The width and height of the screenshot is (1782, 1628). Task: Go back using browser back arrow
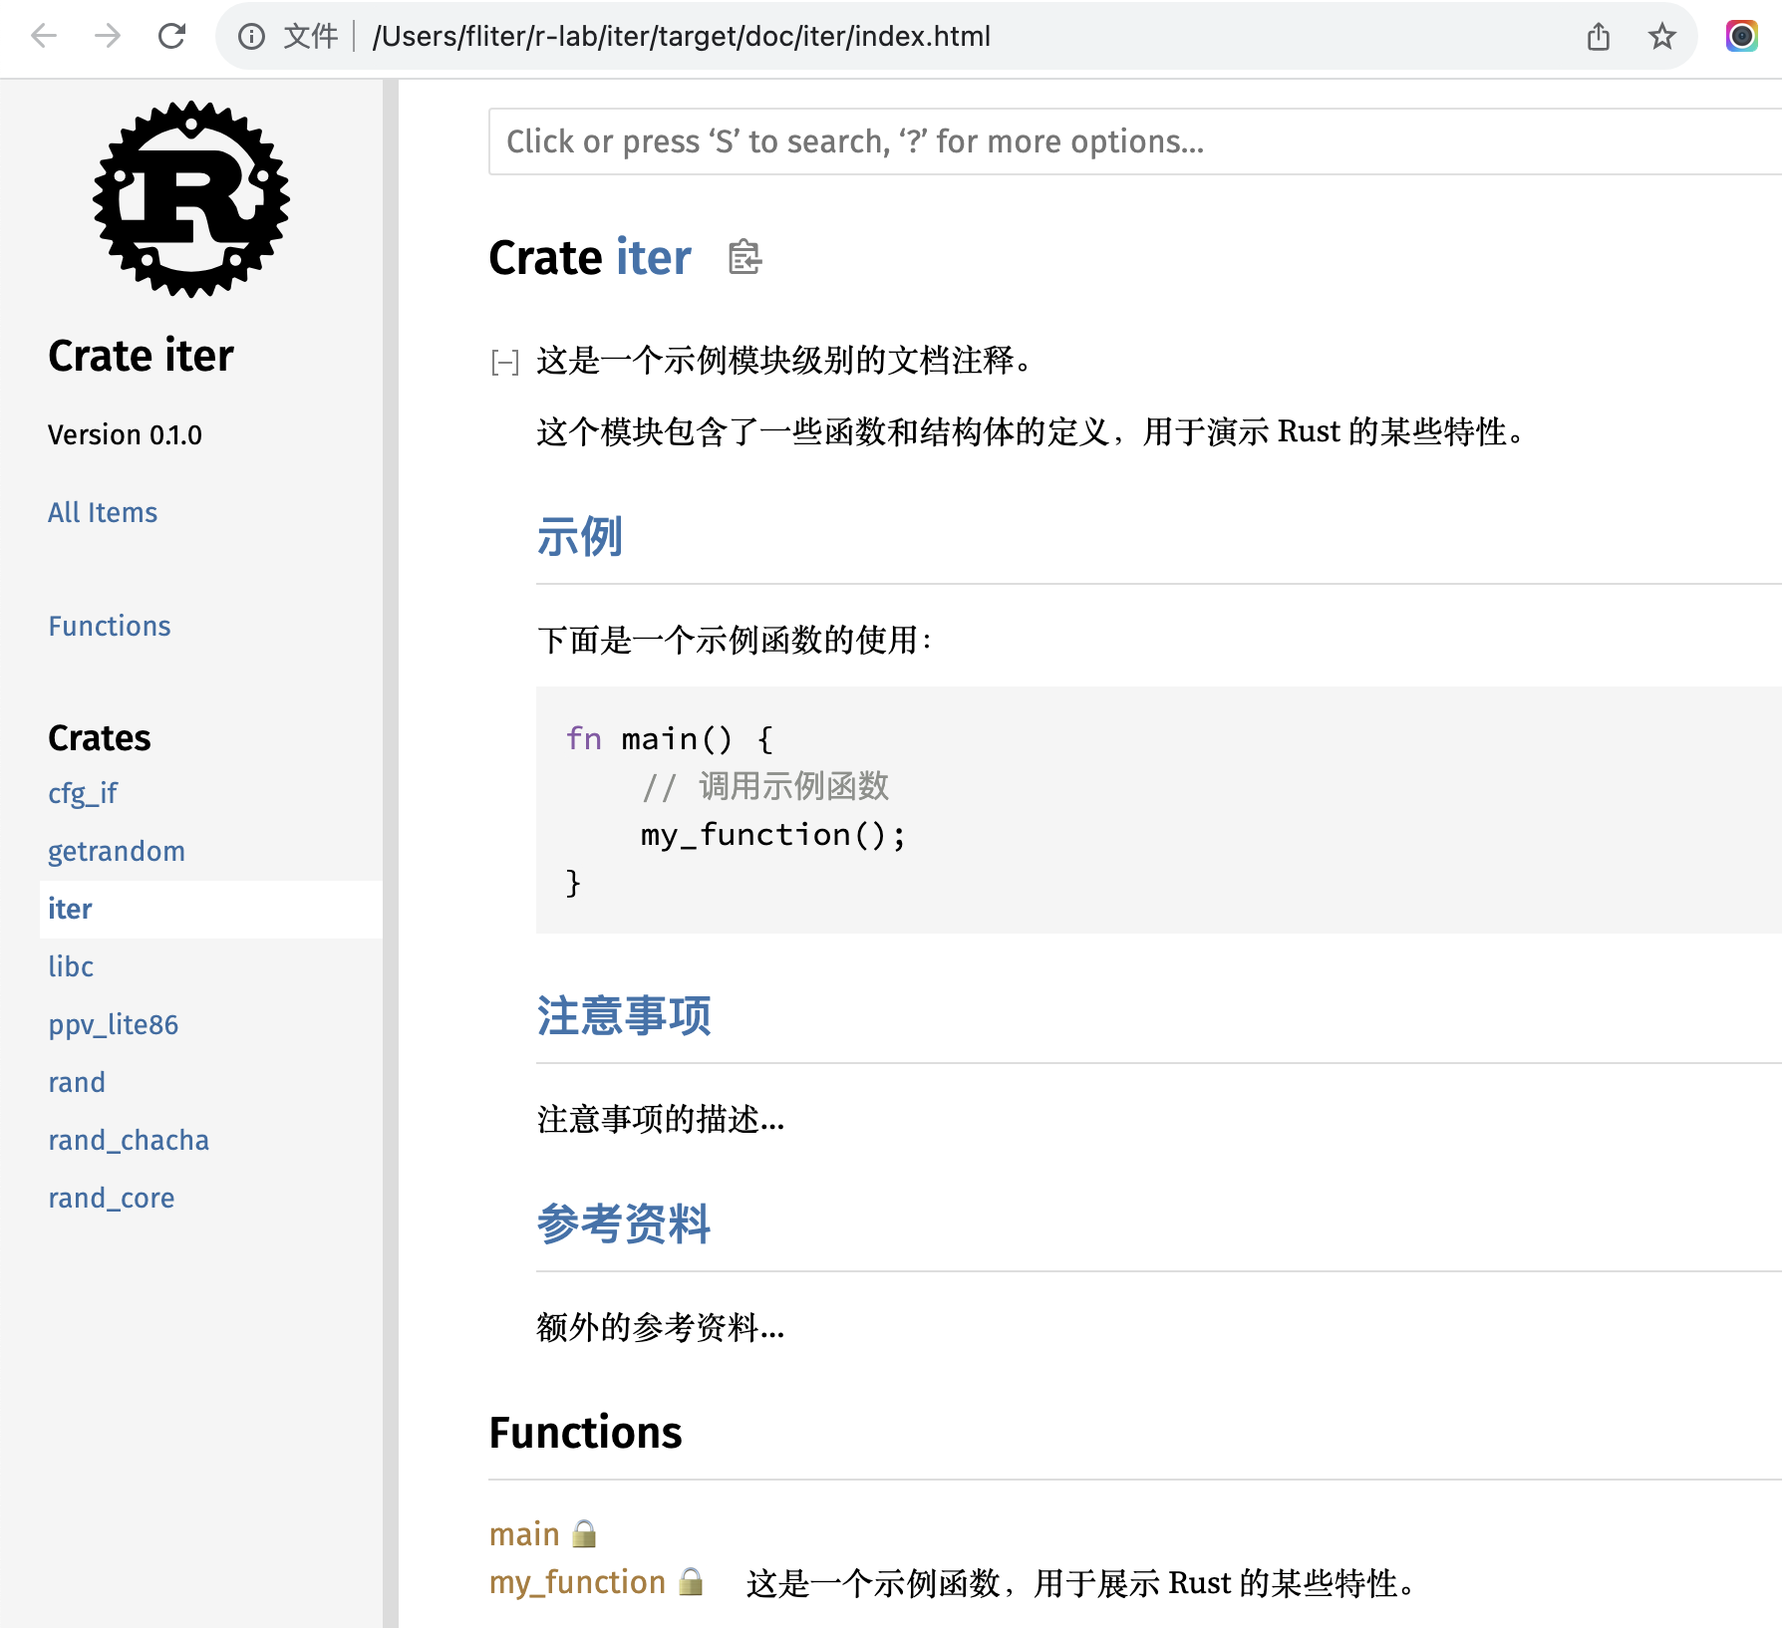[x=44, y=37]
